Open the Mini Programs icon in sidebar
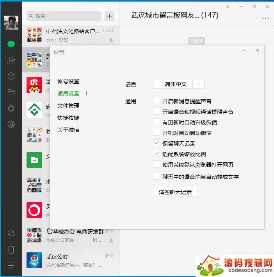Image resolution: width=274 pixels, height=277 pixels. (x=11, y=233)
